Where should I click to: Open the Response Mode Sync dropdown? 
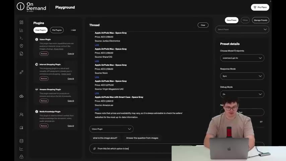point(242,76)
